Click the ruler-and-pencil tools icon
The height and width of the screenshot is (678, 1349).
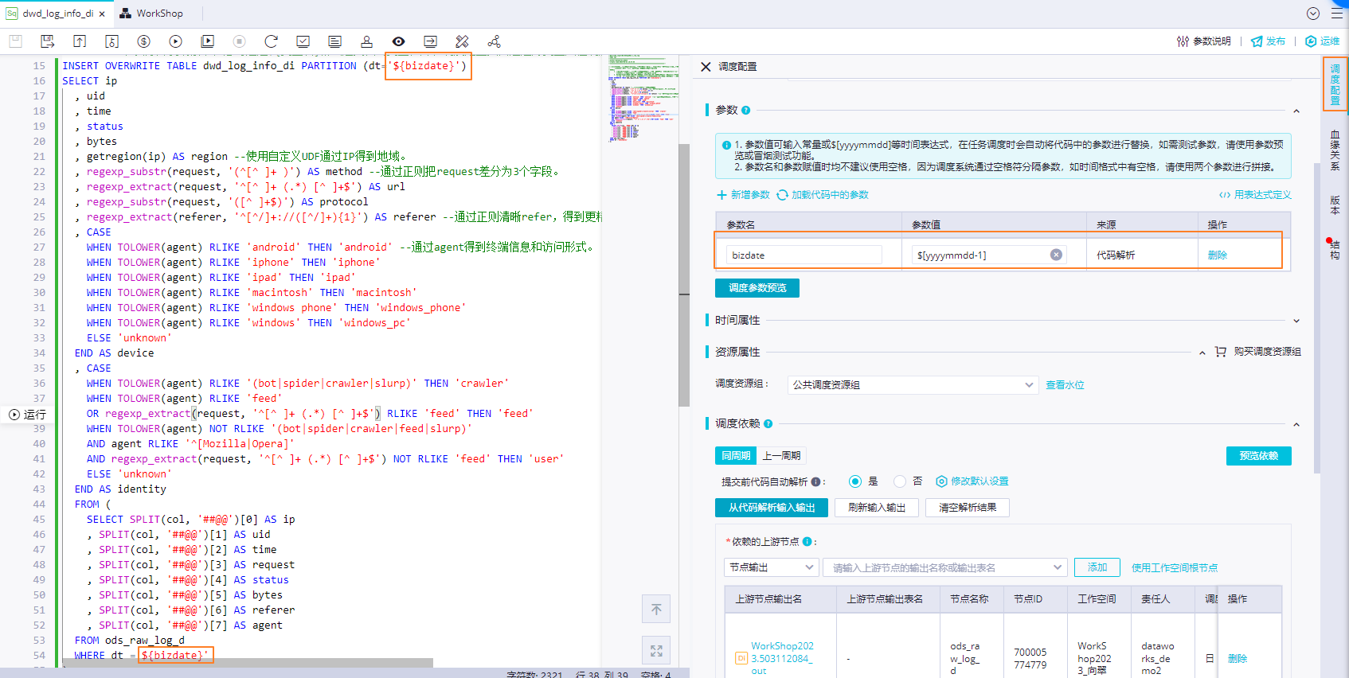[x=462, y=41]
